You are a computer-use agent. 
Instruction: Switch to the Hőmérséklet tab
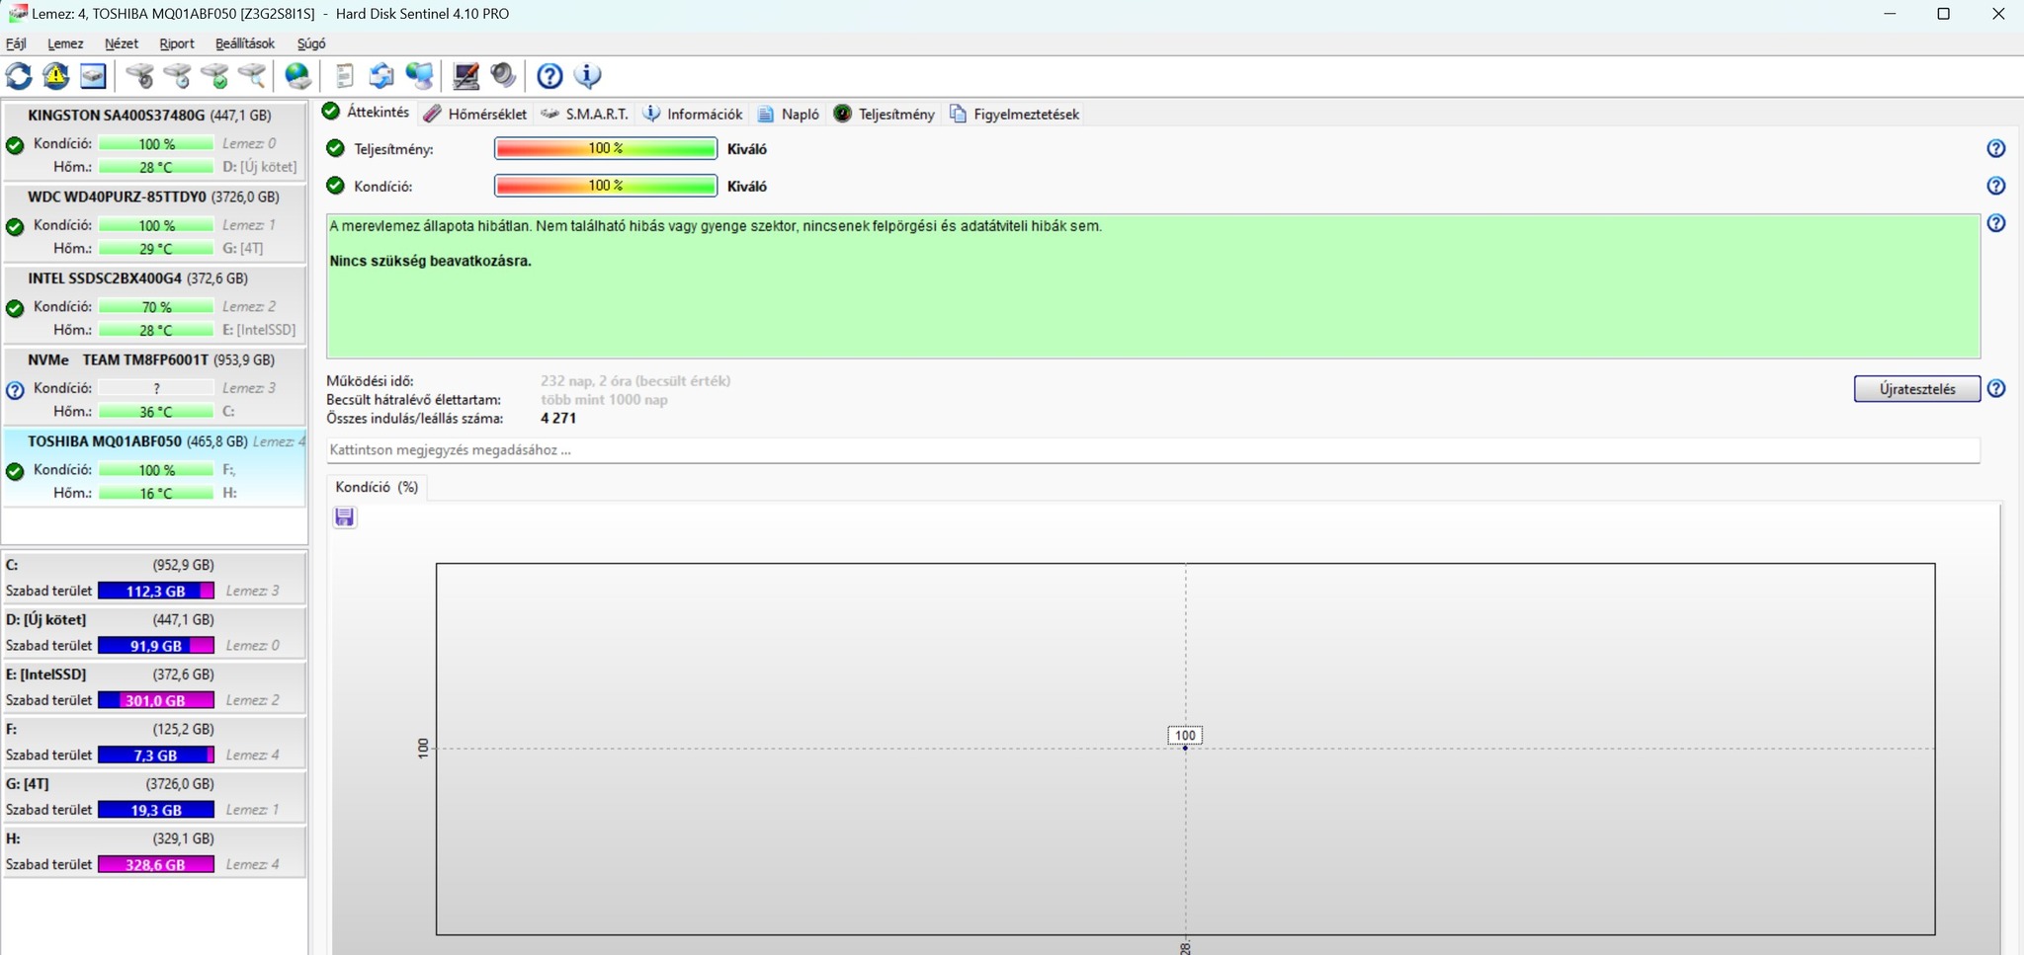click(475, 114)
